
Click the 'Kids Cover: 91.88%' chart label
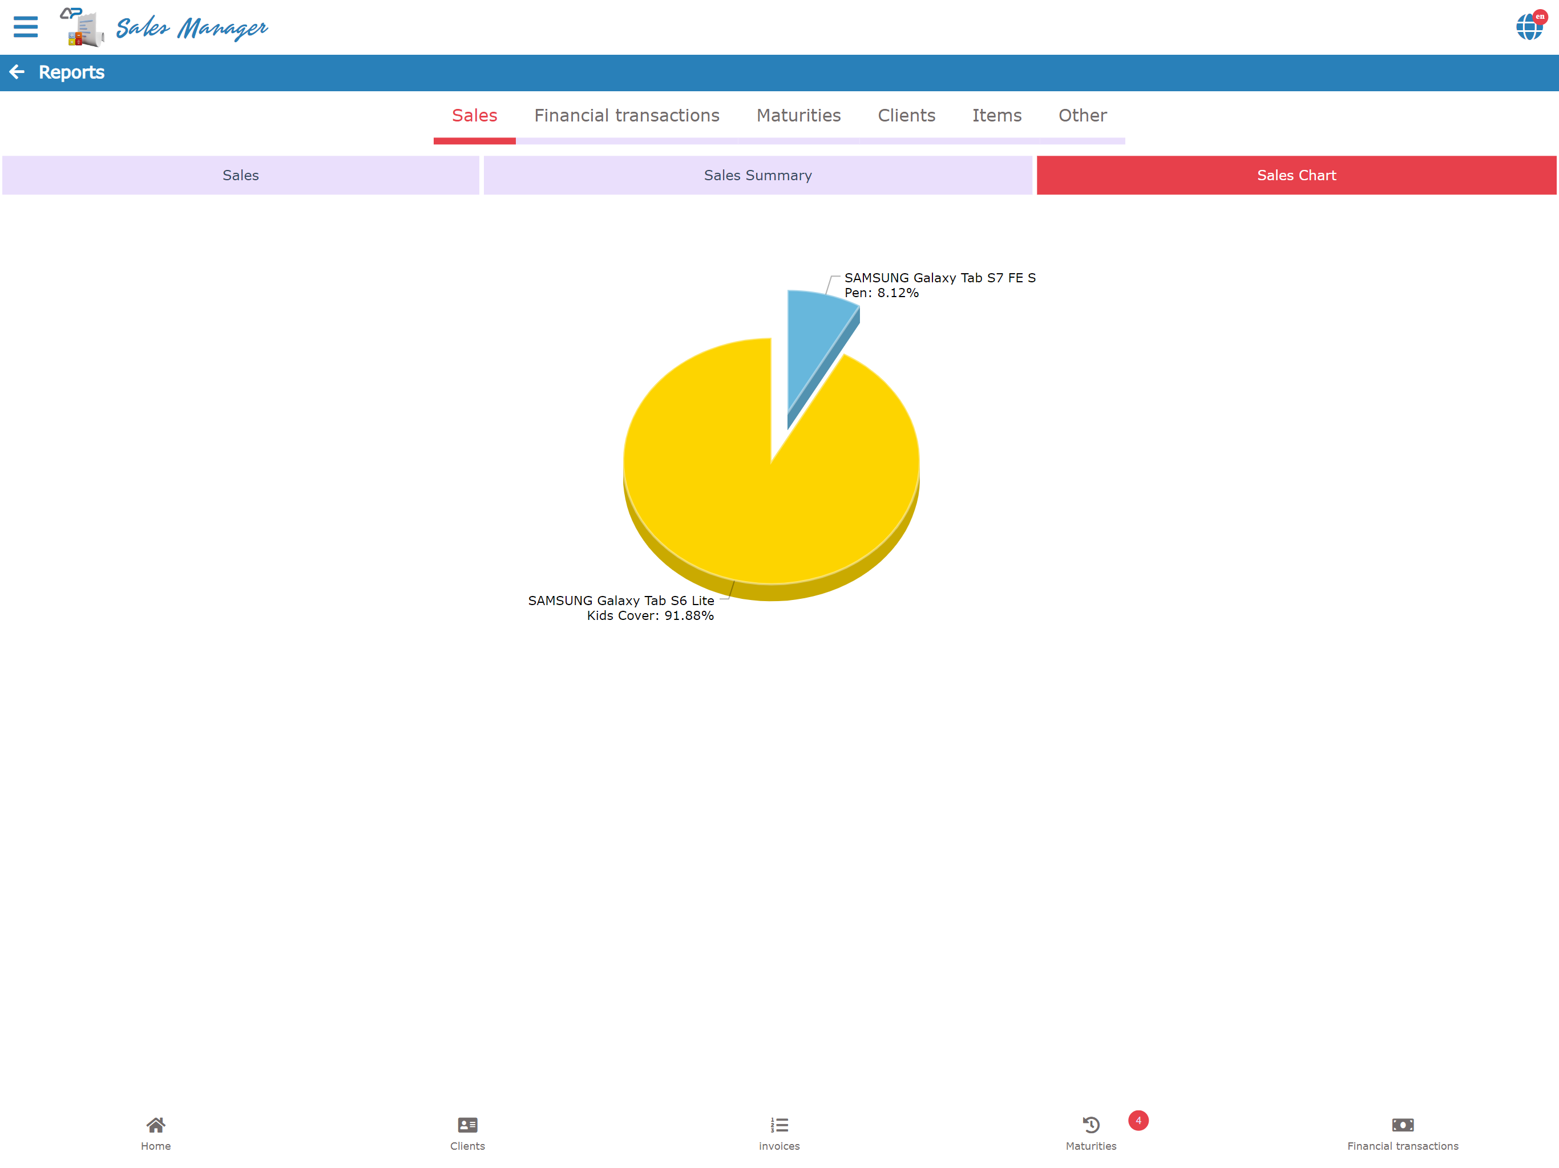[650, 616]
